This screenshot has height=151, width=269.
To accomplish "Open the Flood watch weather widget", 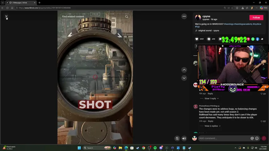I will tap(9, 148).
